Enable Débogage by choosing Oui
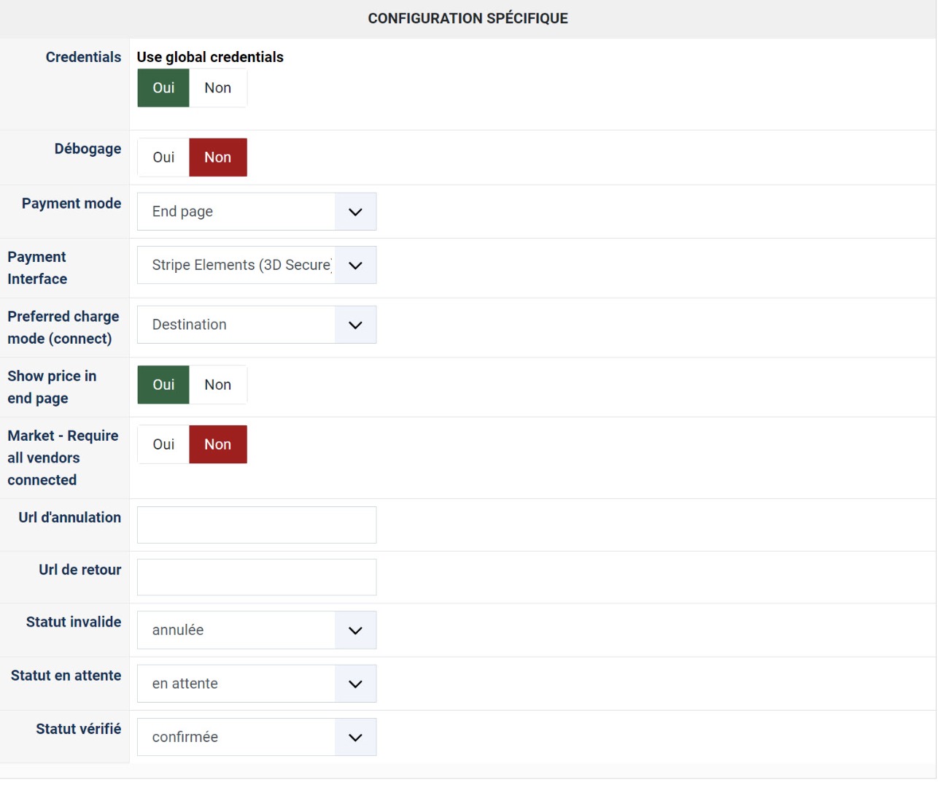The height and width of the screenshot is (788, 938). (163, 158)
